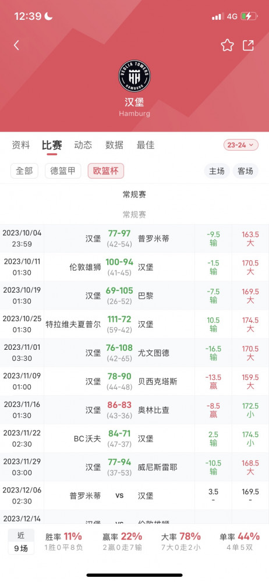Filter by 客场 away games
The image size is (269, 582).
coord(245,171)
